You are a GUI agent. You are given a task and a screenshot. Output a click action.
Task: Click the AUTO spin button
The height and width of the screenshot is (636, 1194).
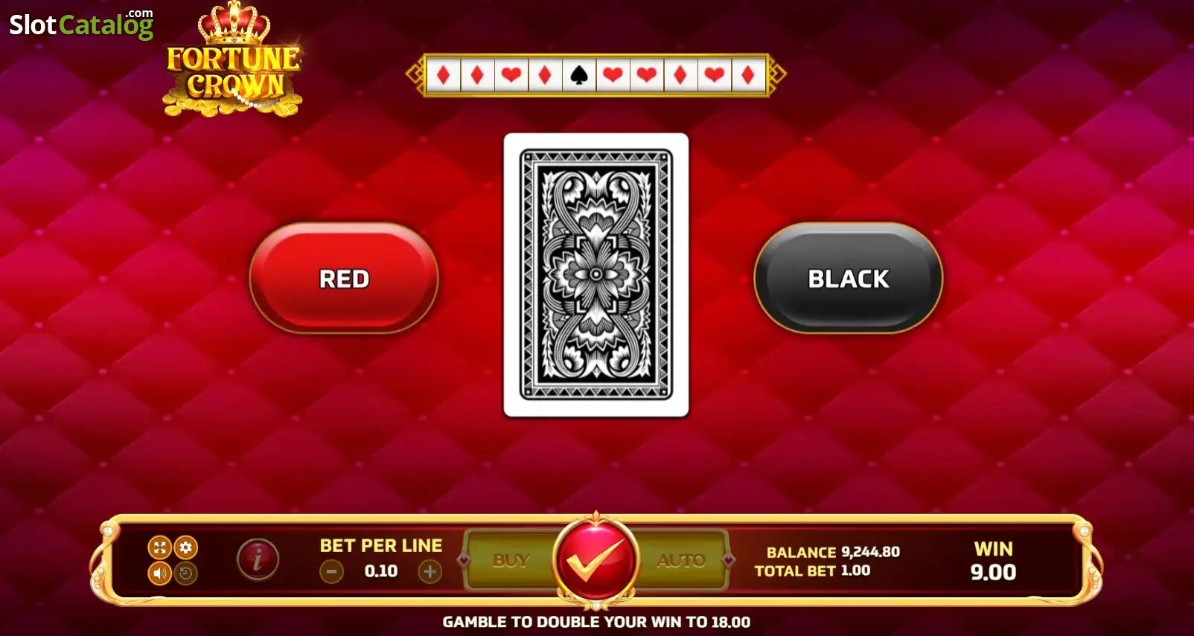pos(681,560)
